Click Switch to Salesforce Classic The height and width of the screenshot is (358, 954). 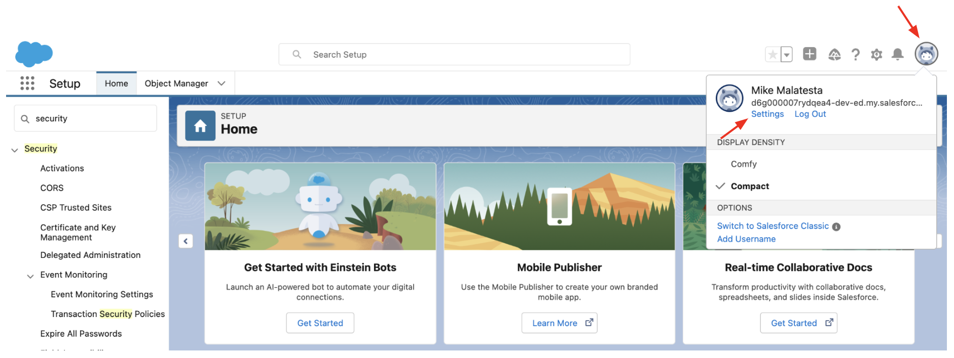[773, 226]
